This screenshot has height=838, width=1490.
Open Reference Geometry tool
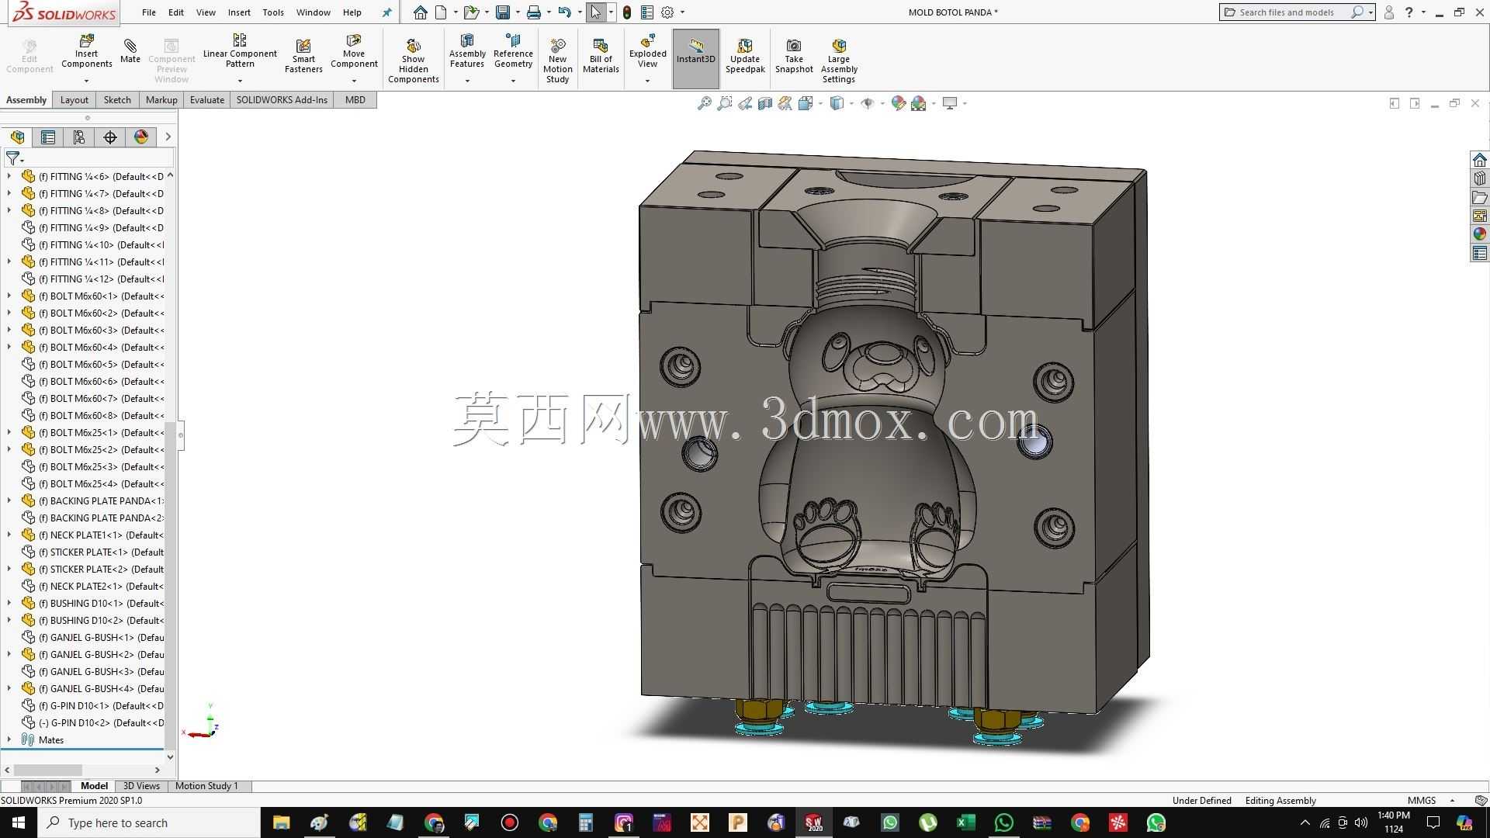pyautogui.click(x=513, y=51)
